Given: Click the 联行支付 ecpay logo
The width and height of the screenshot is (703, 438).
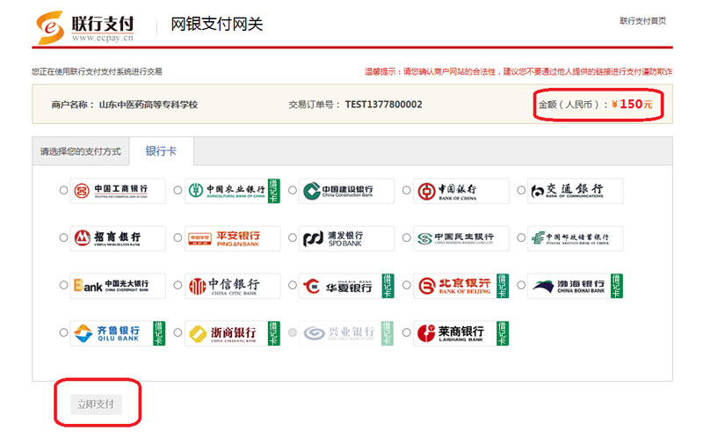Looking at the screenshot, I should click(x=85, y=27).
